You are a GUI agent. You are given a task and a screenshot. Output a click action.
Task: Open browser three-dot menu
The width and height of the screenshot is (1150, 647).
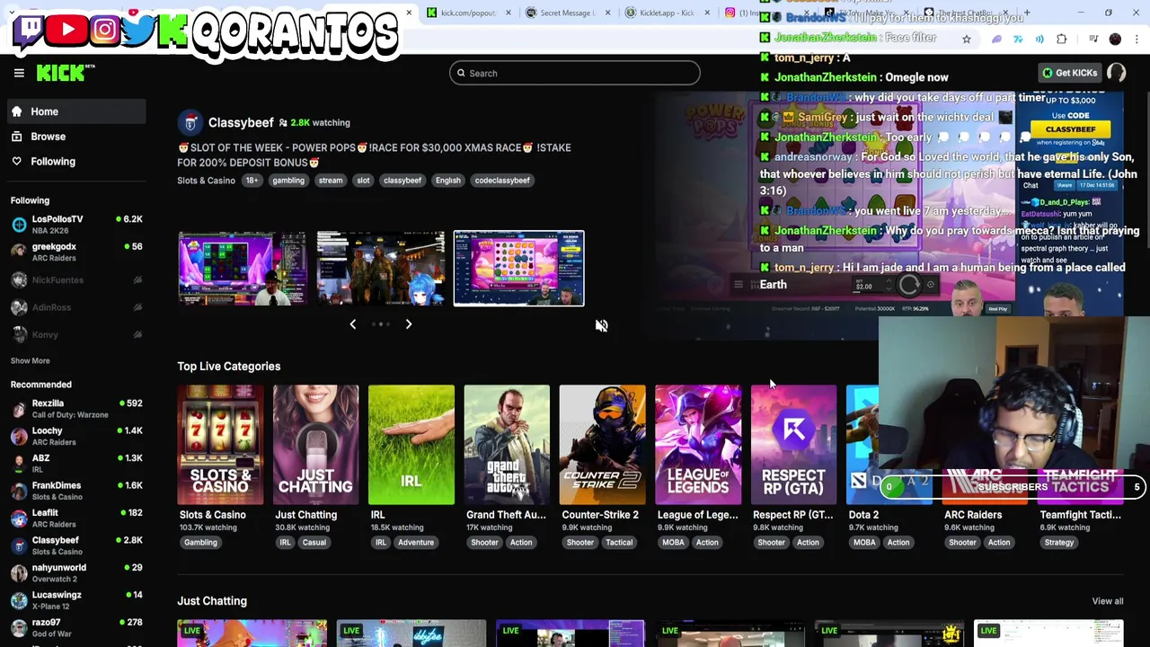point(1137,40)
